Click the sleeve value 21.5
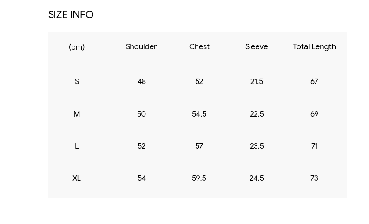This screenshot has height=224, width=369. (x=257, y=81)
